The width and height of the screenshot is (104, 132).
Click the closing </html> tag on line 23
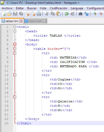[x=24, y=123]
